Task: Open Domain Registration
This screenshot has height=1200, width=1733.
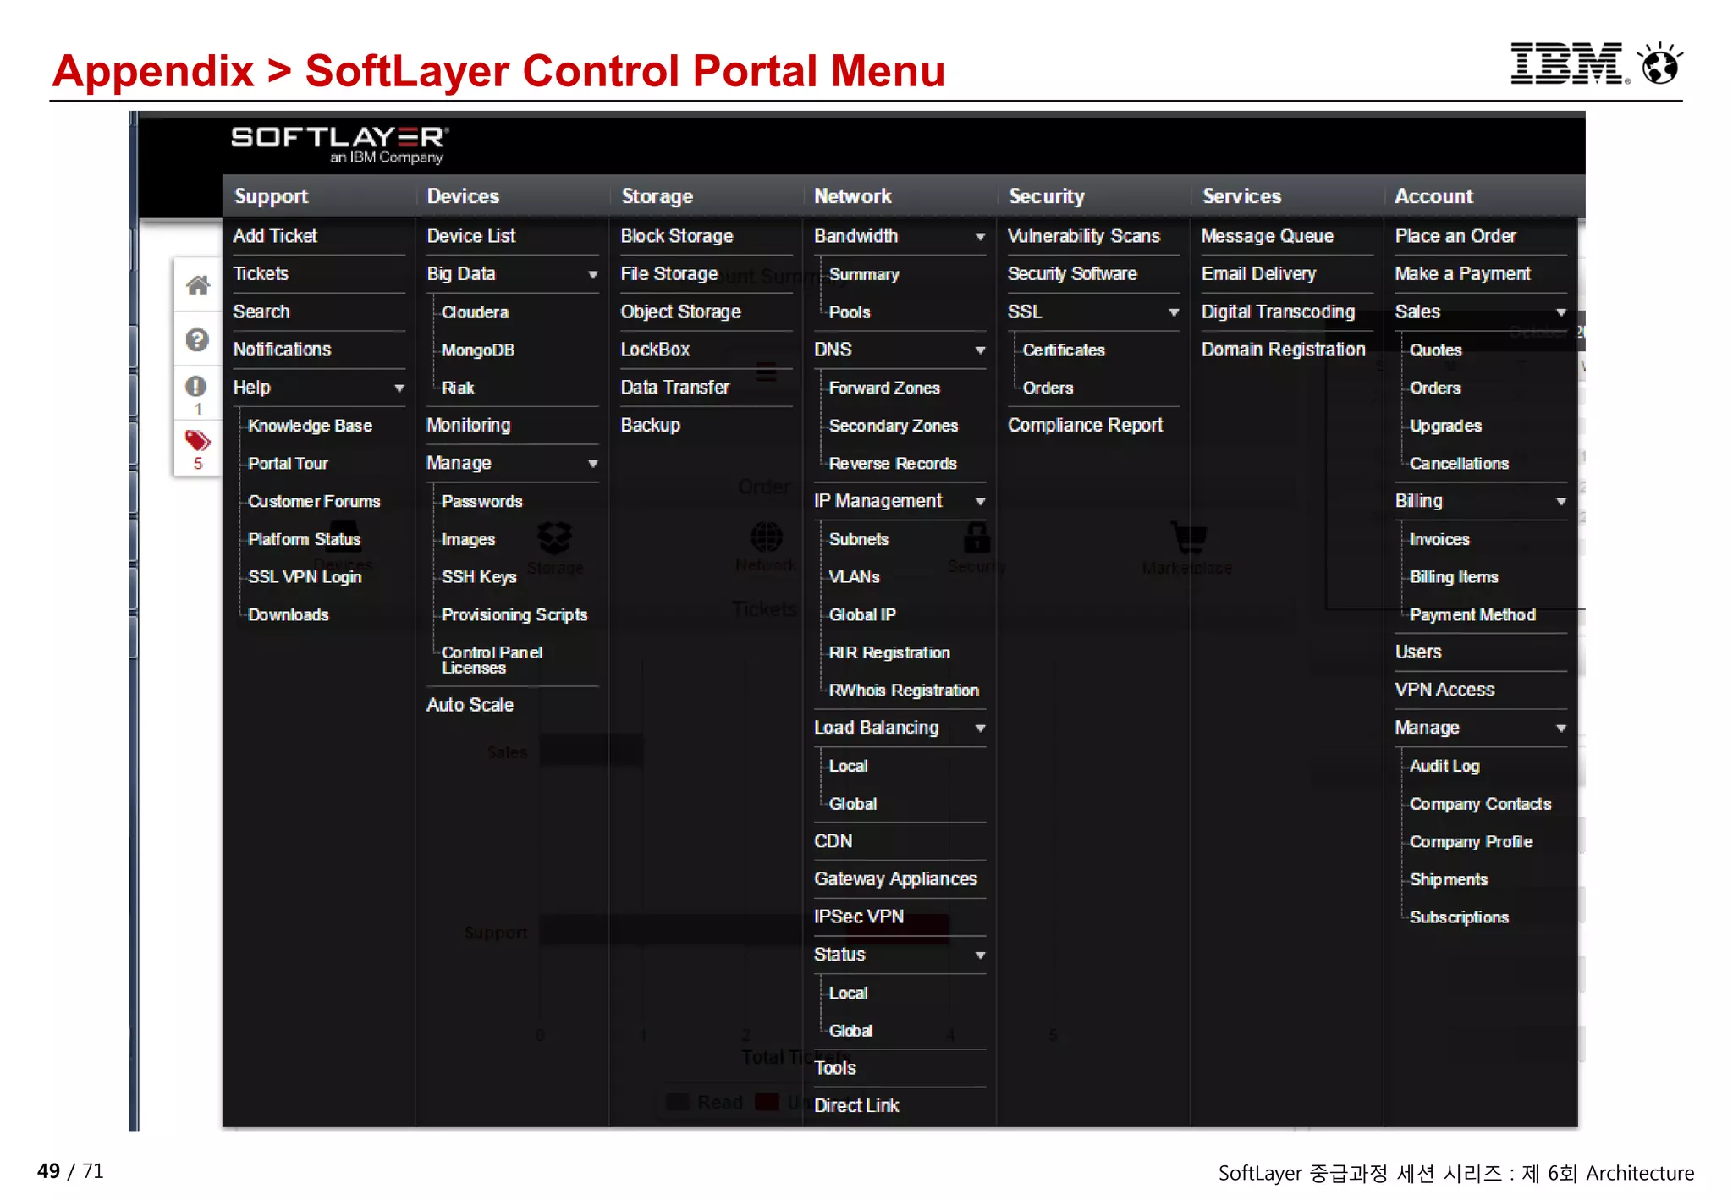Action: [x=1284, y=350]
